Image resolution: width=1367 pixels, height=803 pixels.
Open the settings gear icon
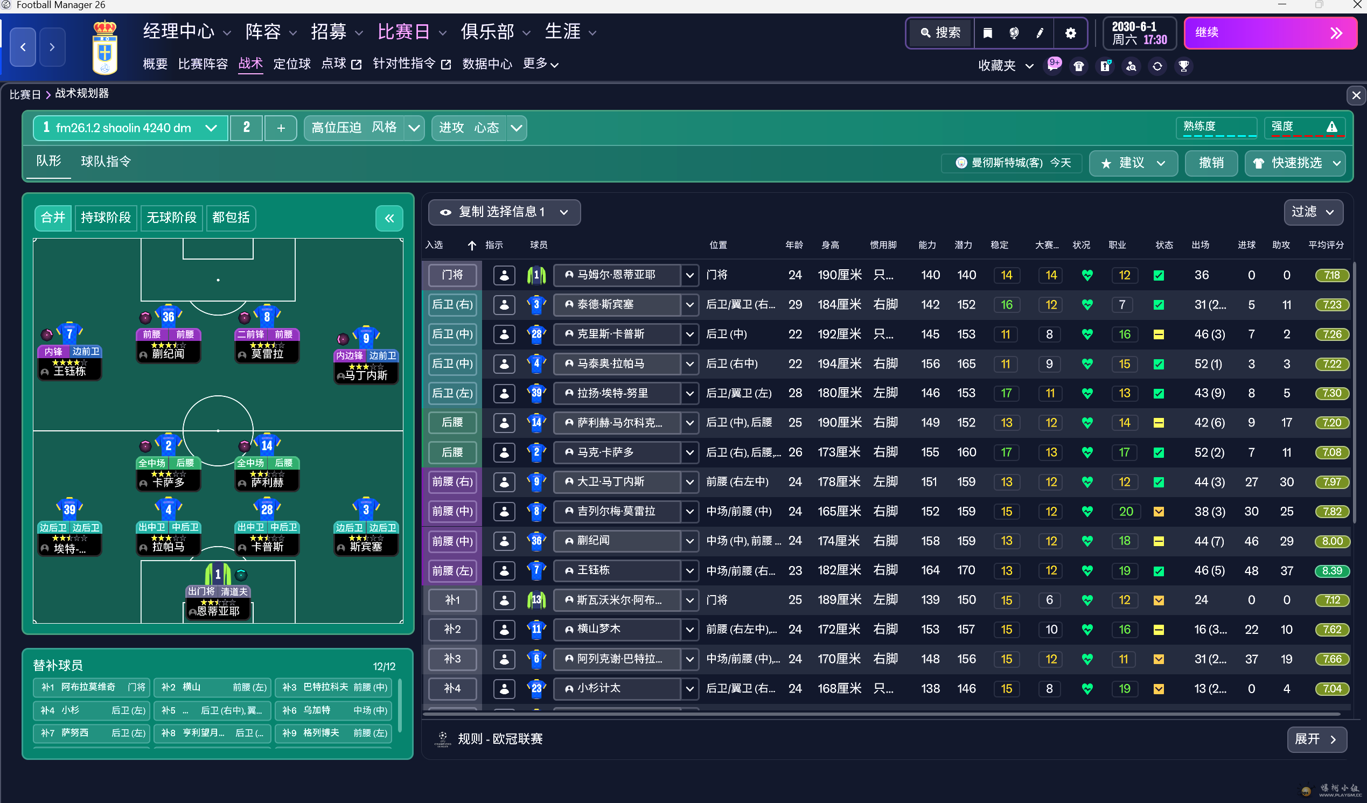1070,33
